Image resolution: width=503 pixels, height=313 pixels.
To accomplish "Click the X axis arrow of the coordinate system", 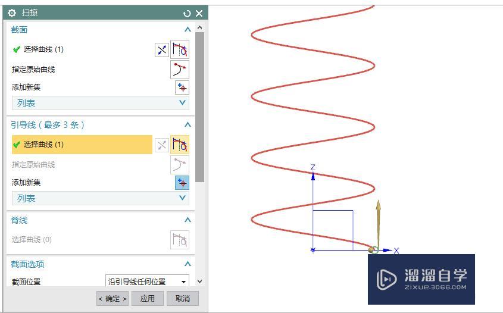I will click(x=388, y=250).
